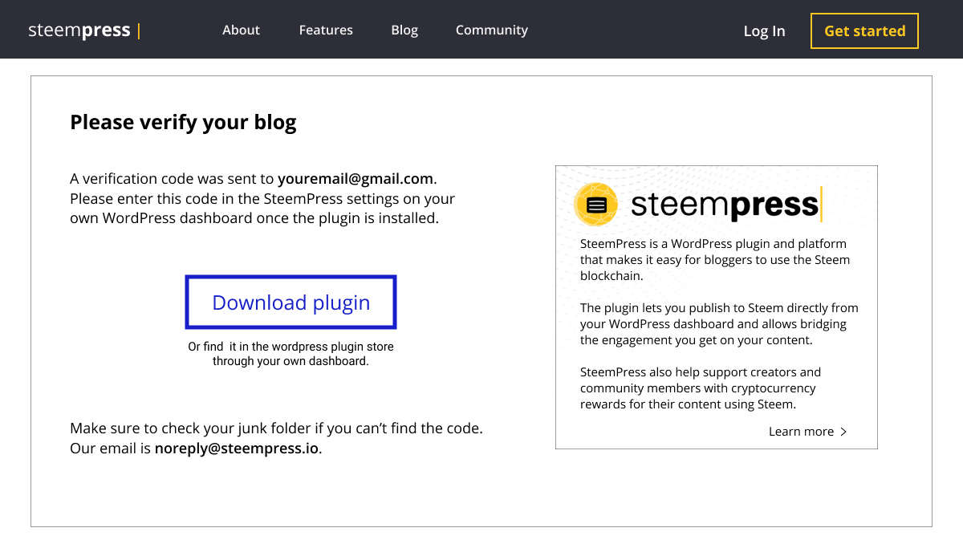
Task: Go to the Features page
Action: click(326, 30)
